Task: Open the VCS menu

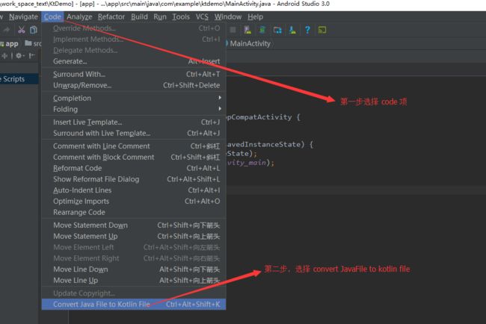Action: click(202, 16)
